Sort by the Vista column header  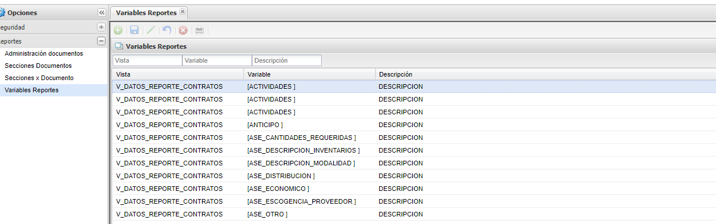pos(178,74)
